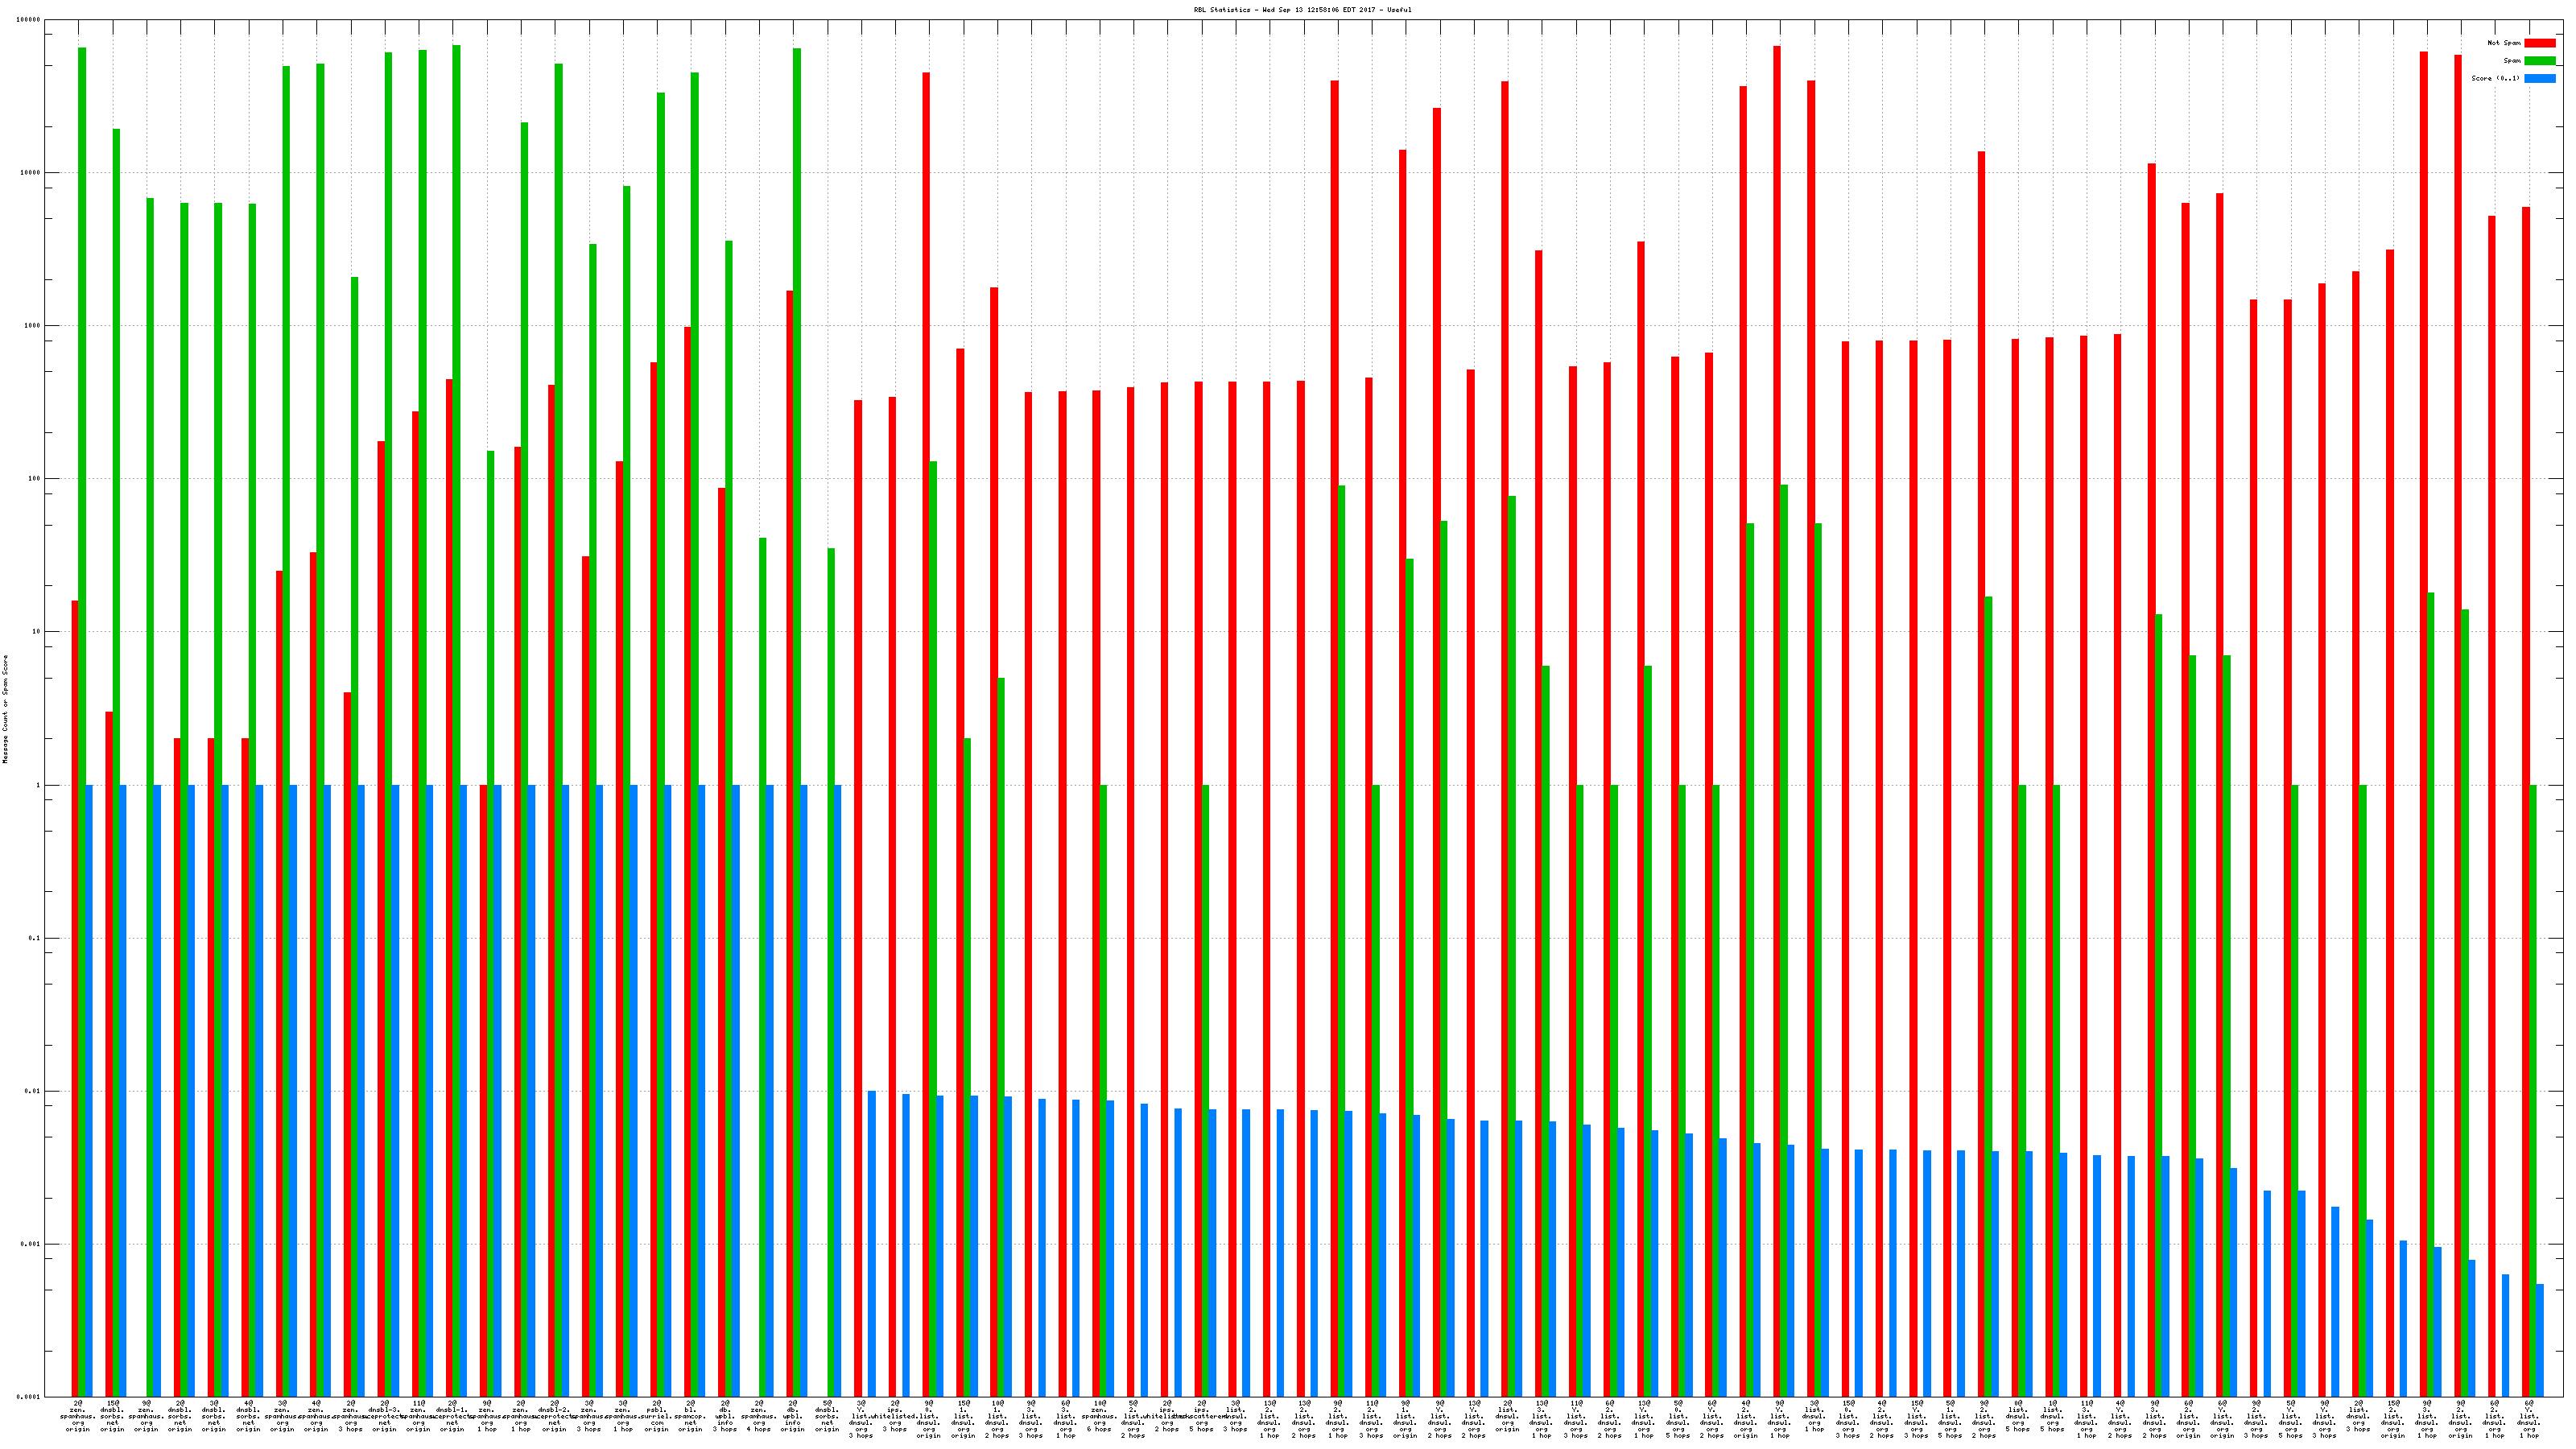Click the '5@ dnsbl.sorbs.net origin' x-axis label
The height and width of the screenshot is (1449, 2576).
827,1416
